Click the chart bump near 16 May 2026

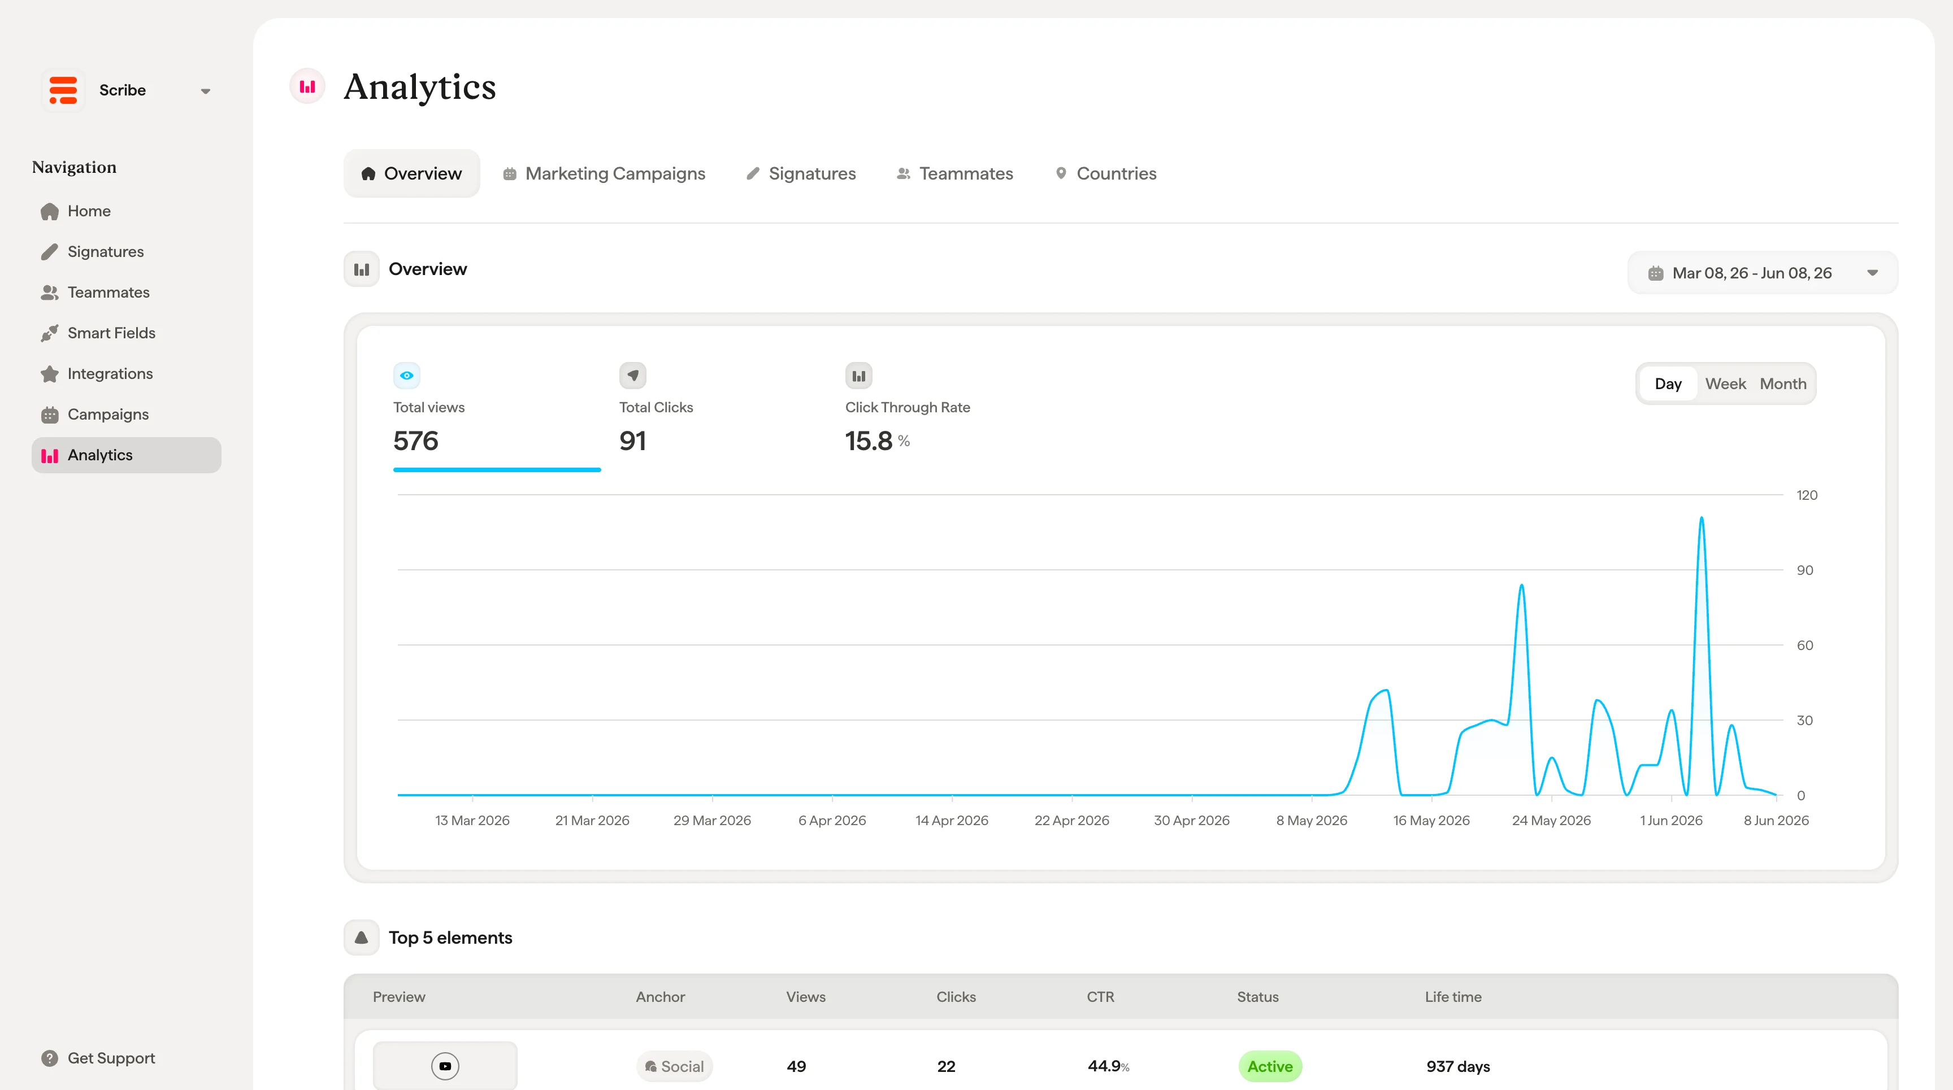click(1386, 691)
